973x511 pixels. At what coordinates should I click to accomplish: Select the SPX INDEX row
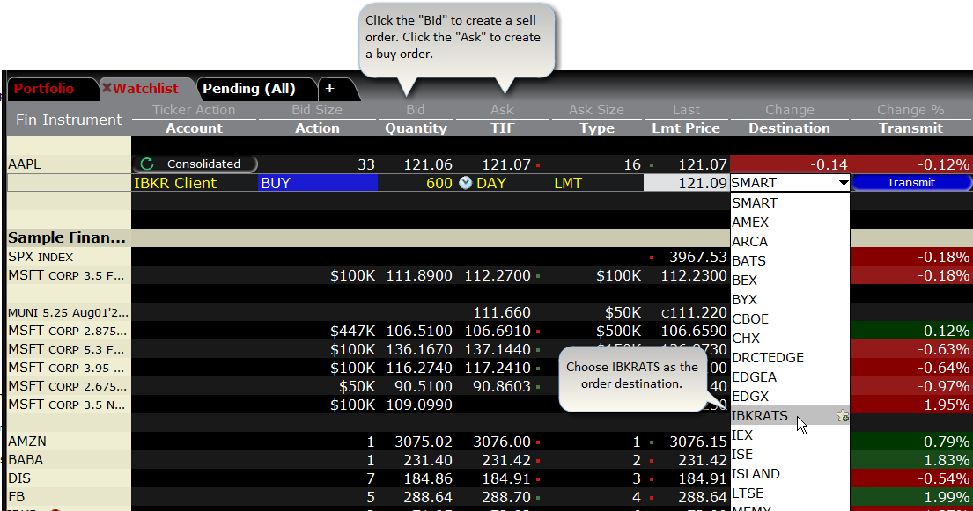click(x=41, y=257)
